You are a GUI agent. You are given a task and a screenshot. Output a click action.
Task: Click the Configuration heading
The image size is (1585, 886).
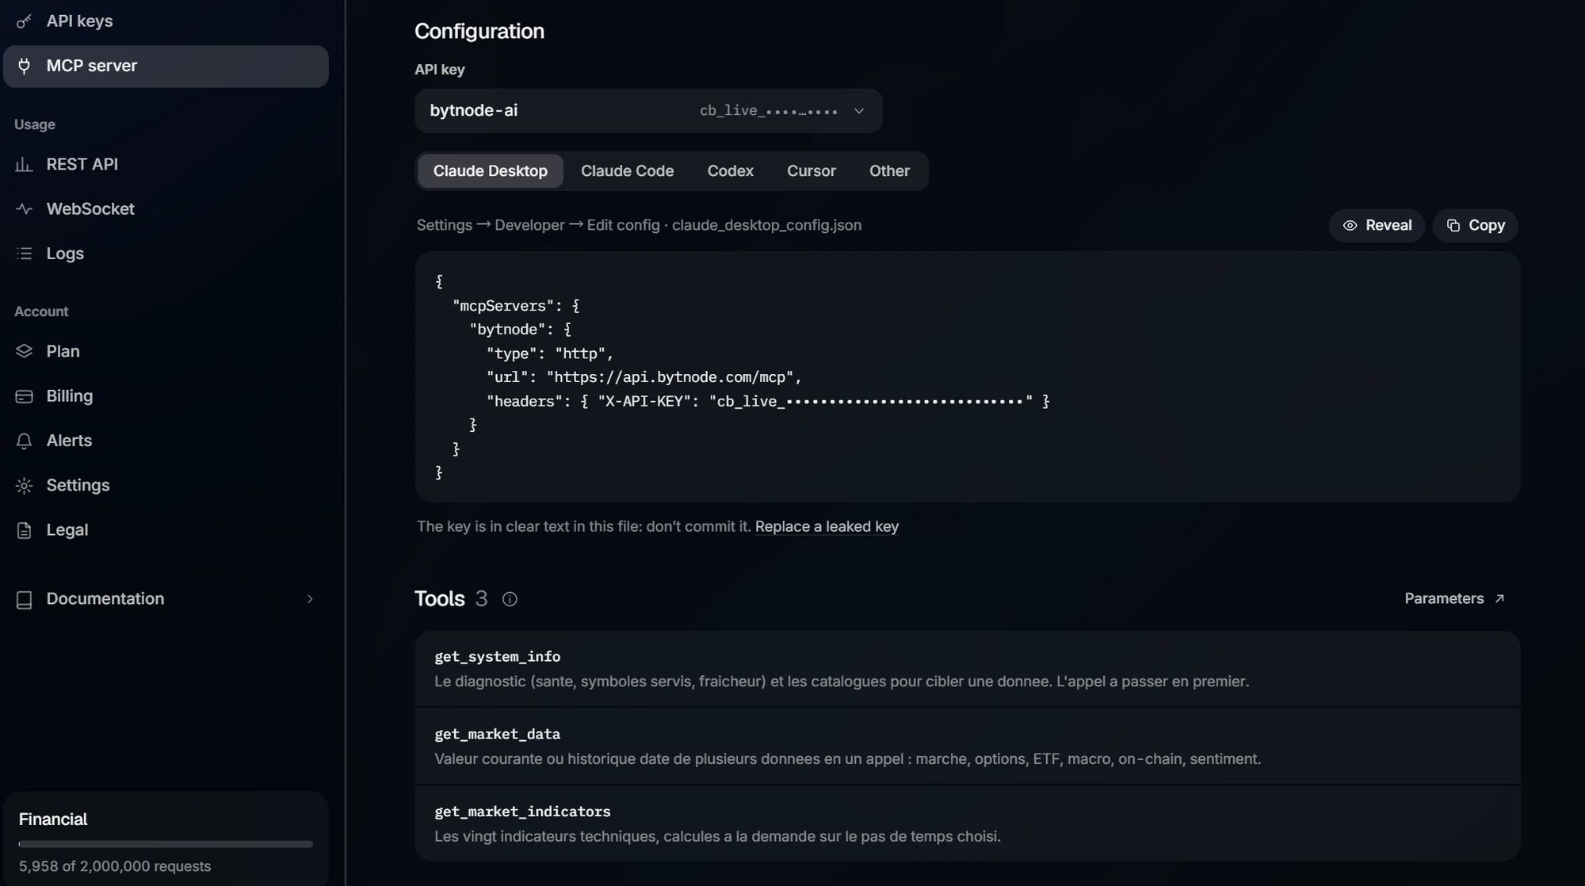tap(479, 32)
